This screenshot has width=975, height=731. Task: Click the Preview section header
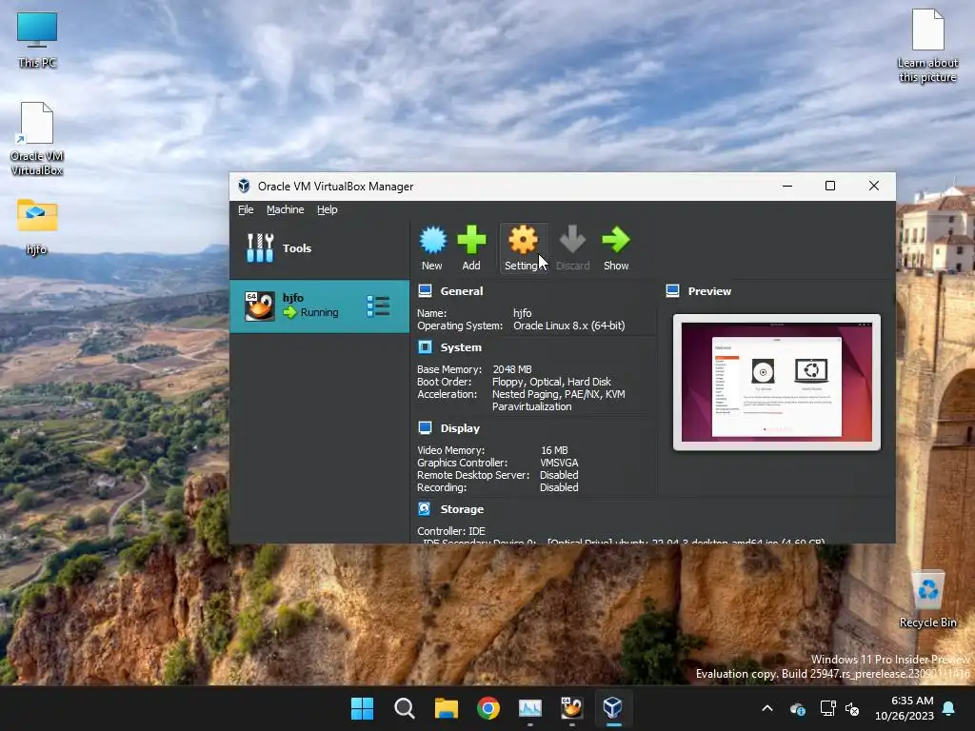tap(709, 291)
